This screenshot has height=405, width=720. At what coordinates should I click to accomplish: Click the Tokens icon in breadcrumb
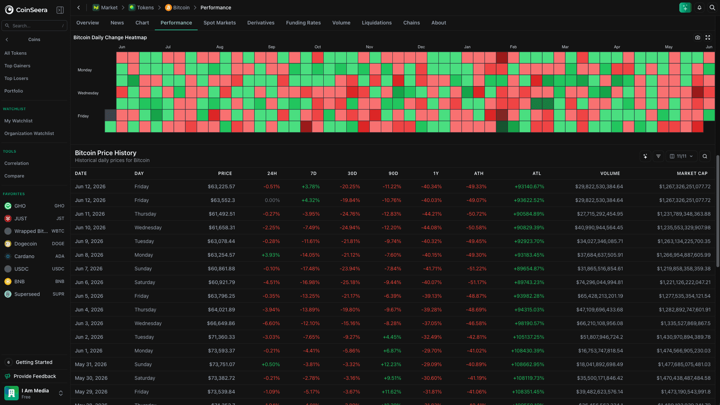[x=132, y=8]
